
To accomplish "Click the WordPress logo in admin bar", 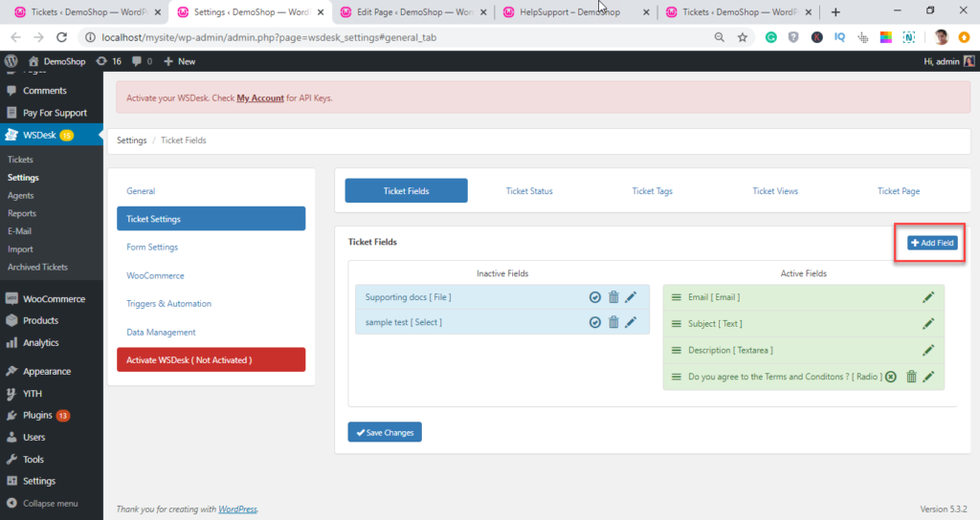I will coord(11,61).
